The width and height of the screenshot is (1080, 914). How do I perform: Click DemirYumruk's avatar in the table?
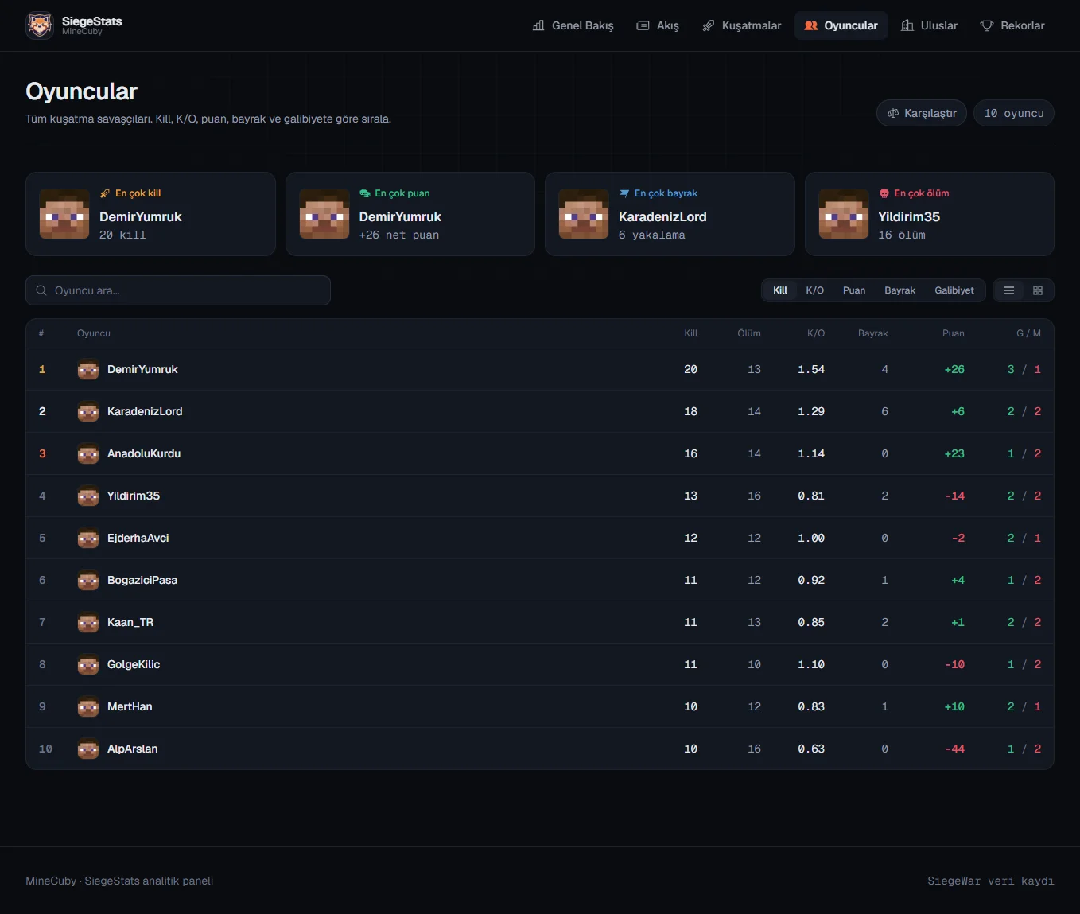88,369
